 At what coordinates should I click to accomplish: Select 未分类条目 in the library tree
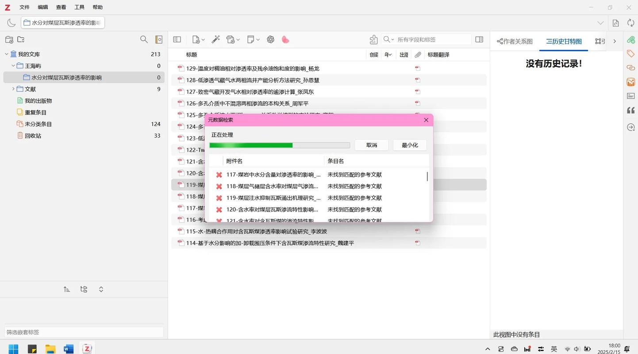tap(38, 124)
